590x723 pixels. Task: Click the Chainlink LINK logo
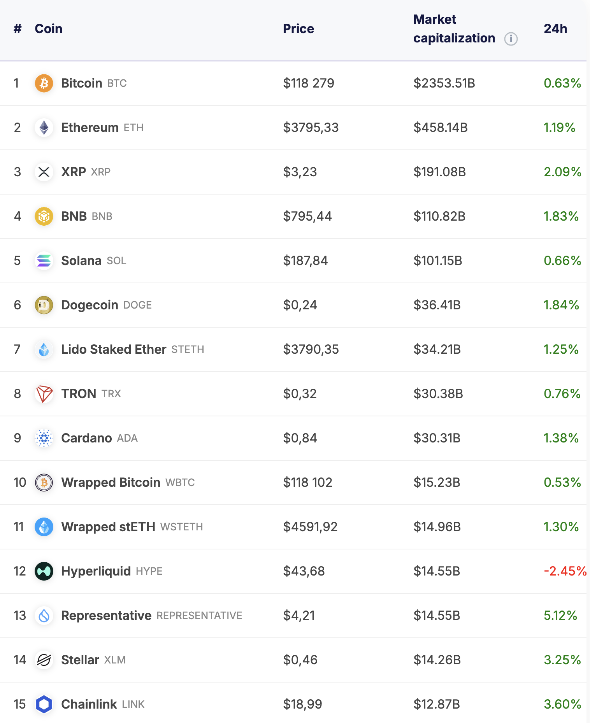[44, 704]
